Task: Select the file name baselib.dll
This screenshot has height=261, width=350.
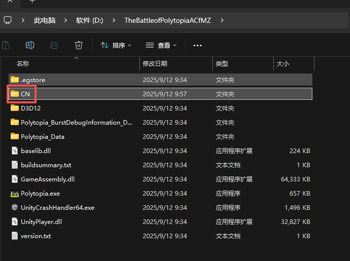Action: (x=36, y=151)
